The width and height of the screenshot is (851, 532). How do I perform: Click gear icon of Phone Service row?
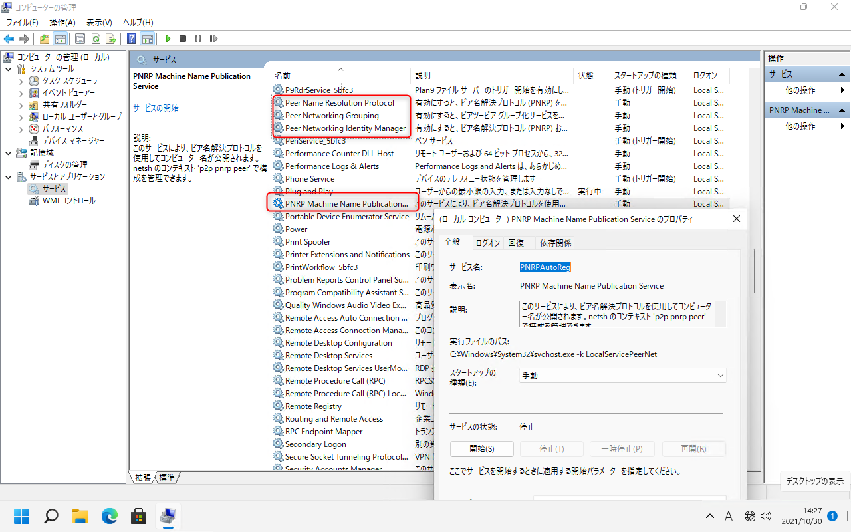(x=278, y=179)
